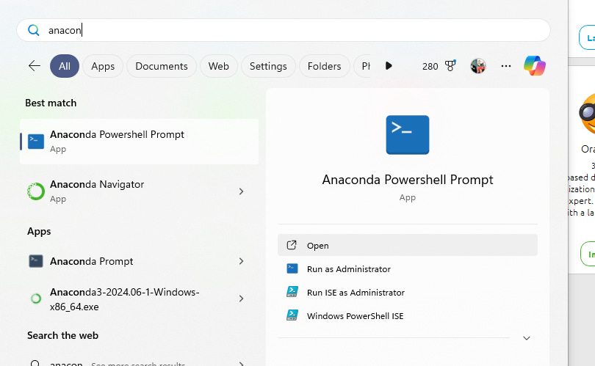Click Anaconda Powershell Prompt small blue icon
595x366 pixels.
(36, 142)
